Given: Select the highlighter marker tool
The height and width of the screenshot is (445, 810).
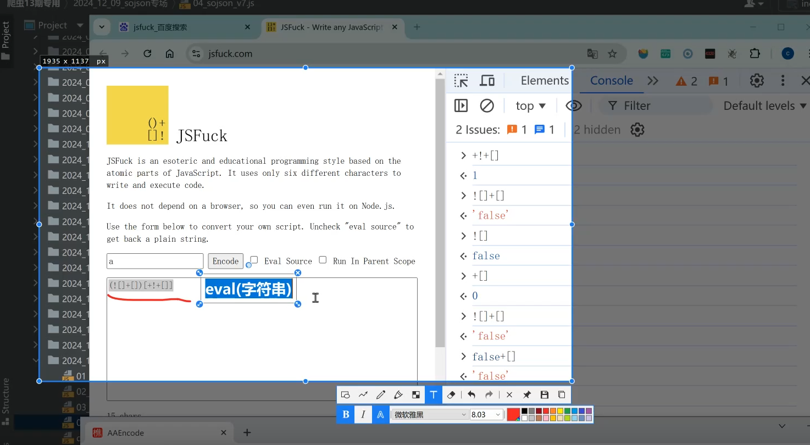Looking at the screenshot, I should [x=398, y=395].
